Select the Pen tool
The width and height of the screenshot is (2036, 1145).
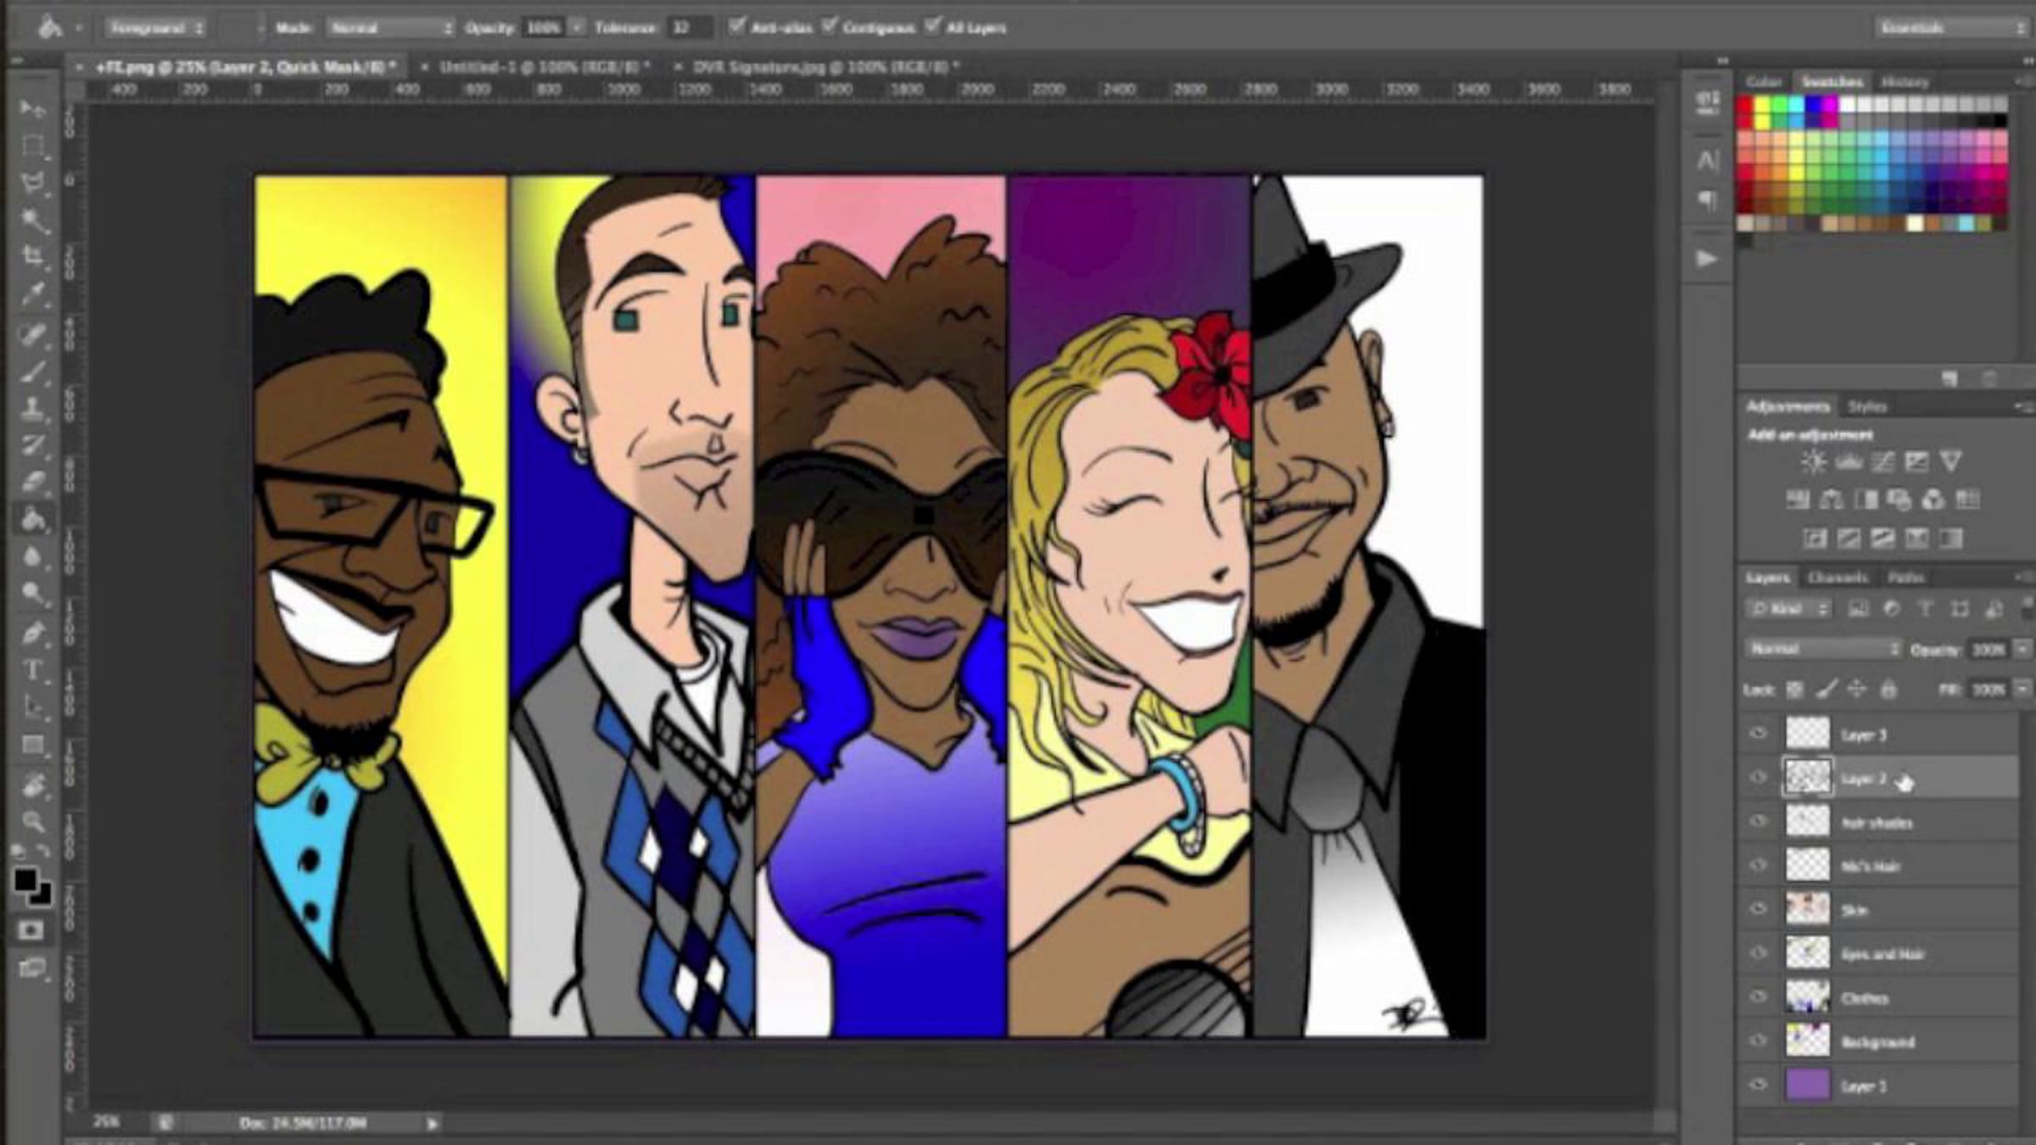point(32,633)
